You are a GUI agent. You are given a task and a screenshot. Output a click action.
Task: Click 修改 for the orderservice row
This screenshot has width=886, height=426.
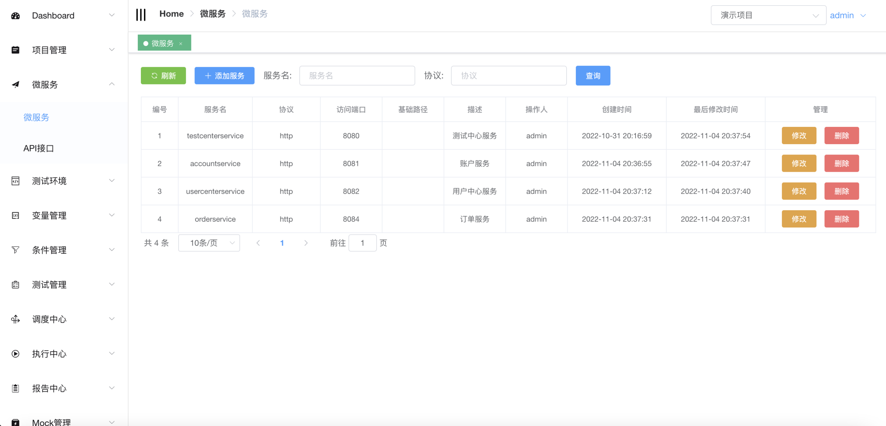[799, 219]
